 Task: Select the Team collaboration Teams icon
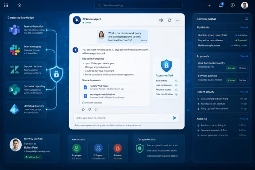15,30
